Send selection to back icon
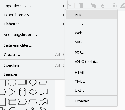 click(x=102, y=5)
